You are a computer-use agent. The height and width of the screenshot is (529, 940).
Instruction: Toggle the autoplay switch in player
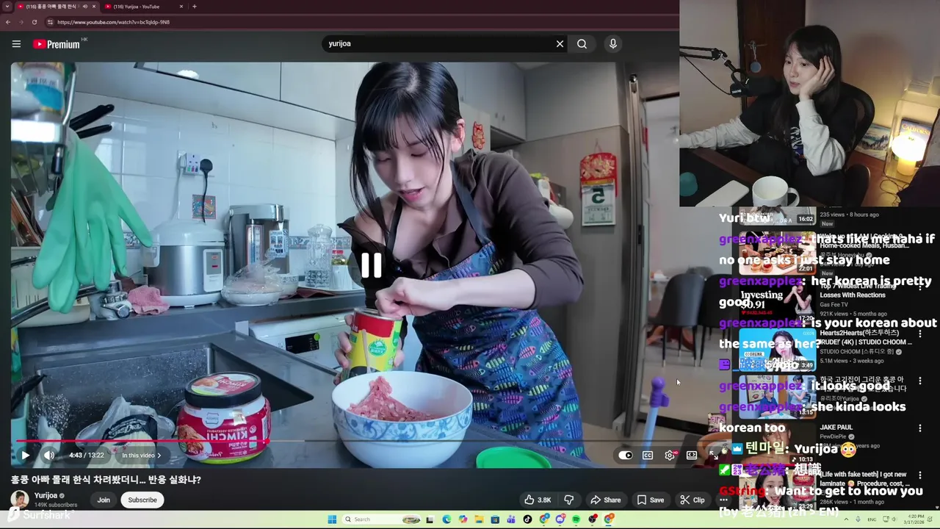625,456
